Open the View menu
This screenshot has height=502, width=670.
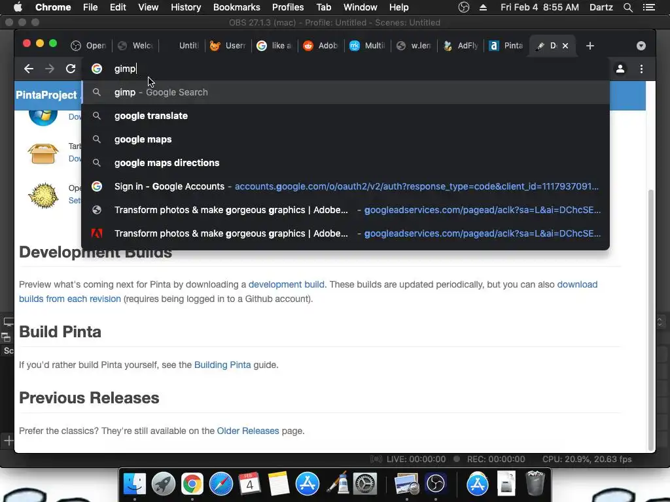(x=149, y=7)
